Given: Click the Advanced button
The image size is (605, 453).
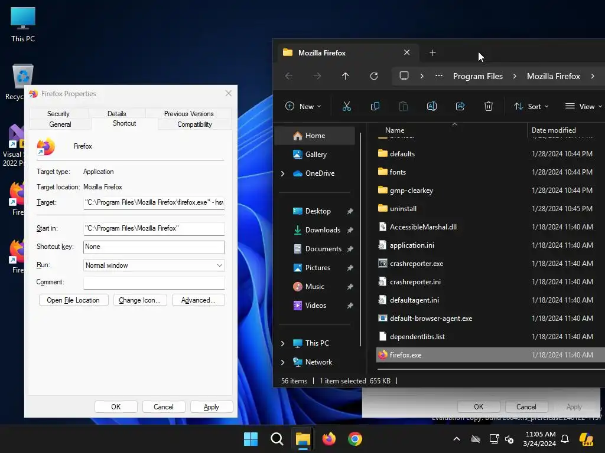Looking at the screenshot, I should [199, 300].
